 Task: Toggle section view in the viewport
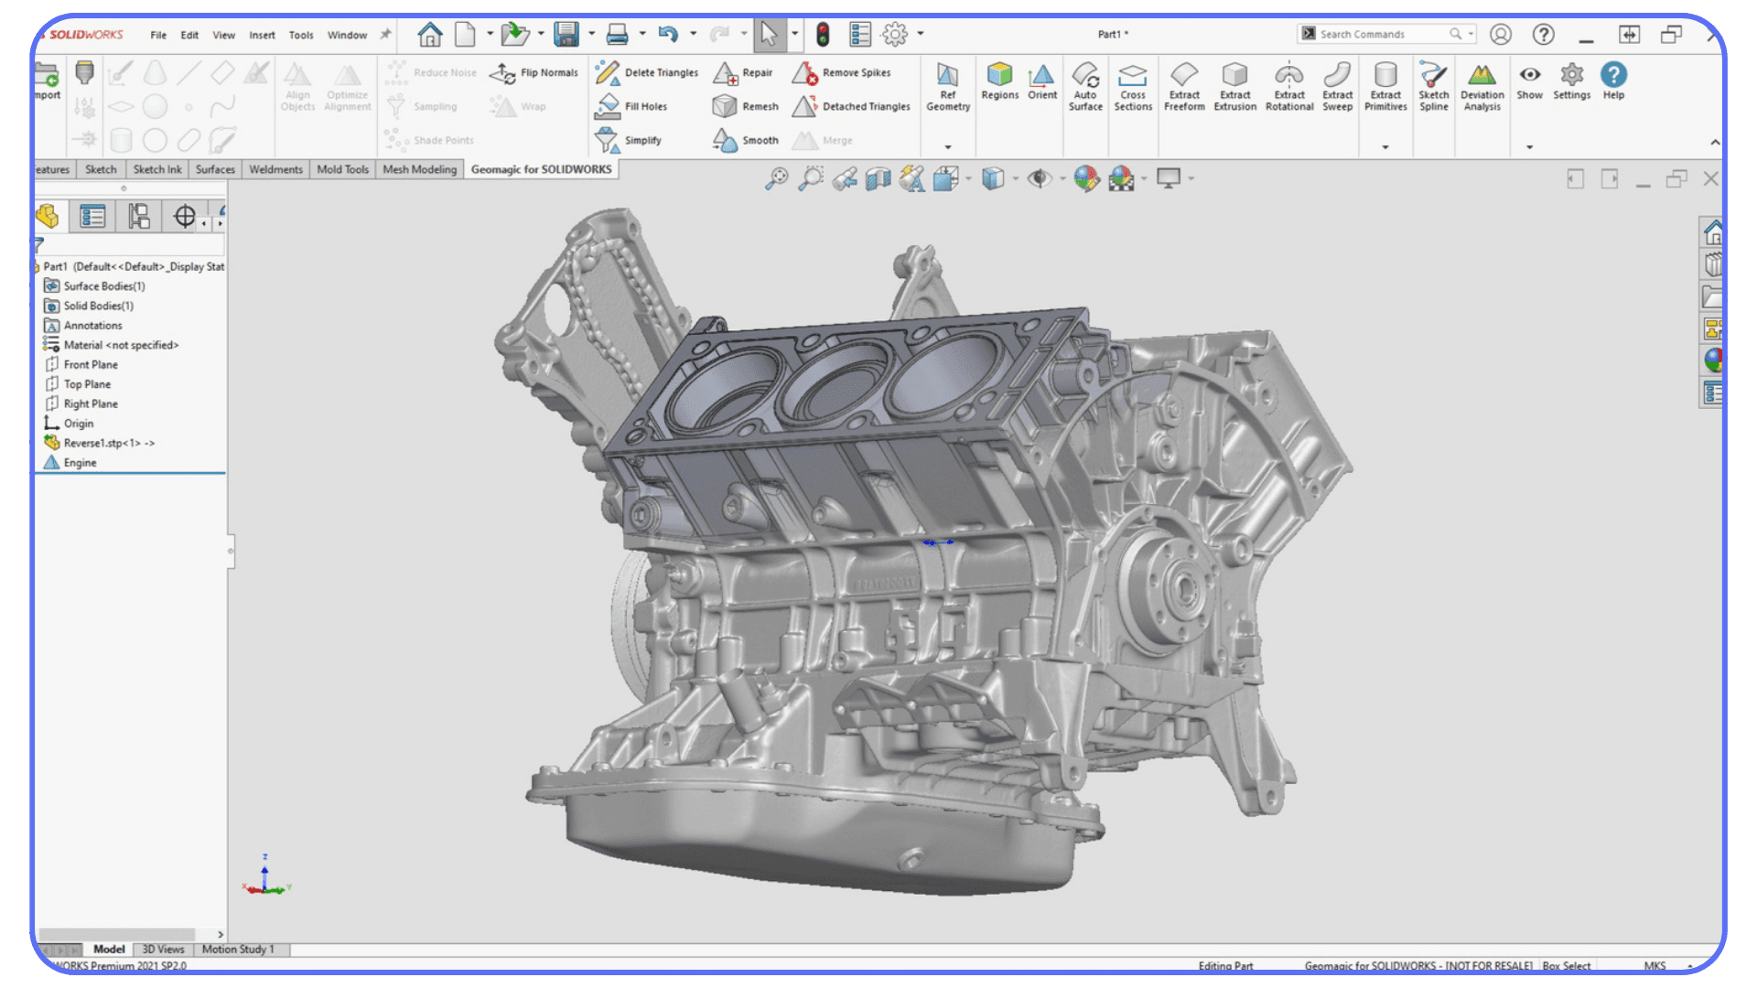[x=878, y=179]
